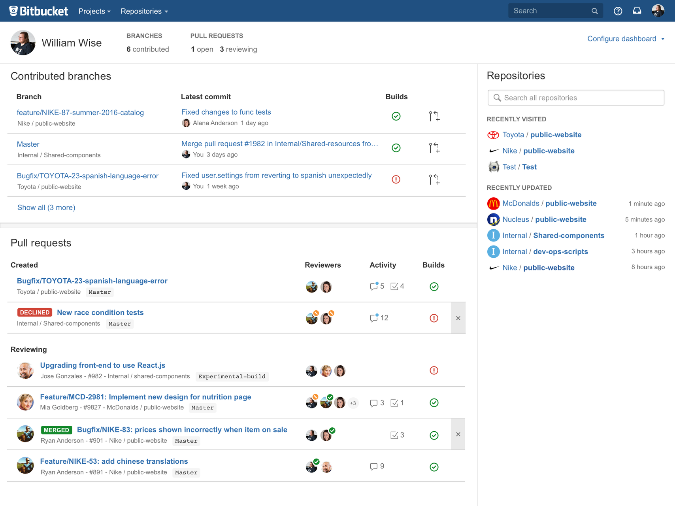
Task: Expand Show all 3 more branches
Action: pos(46,207)
